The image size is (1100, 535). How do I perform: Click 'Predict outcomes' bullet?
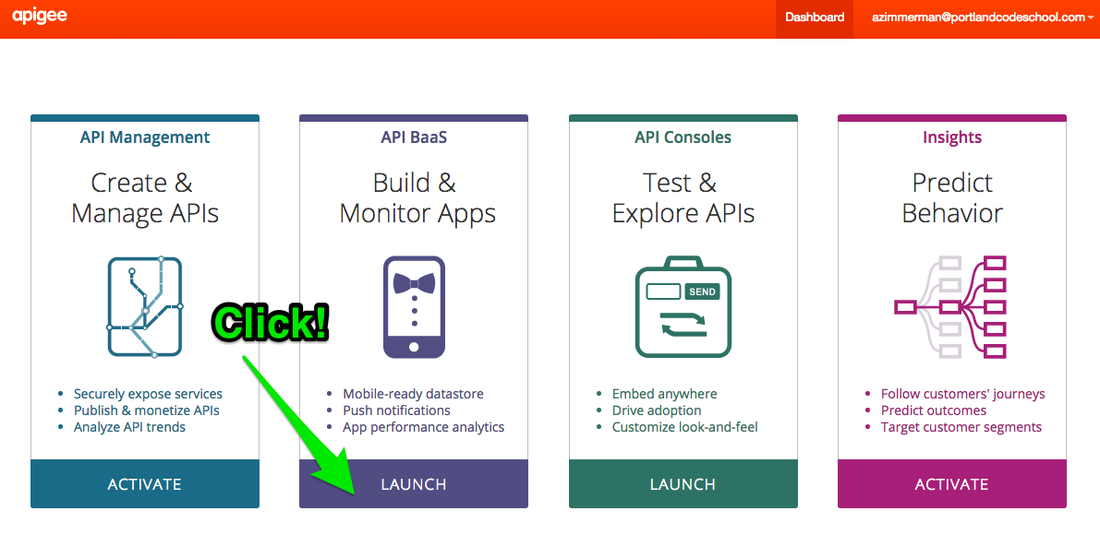pyautogui.click(x=934, y=410)
